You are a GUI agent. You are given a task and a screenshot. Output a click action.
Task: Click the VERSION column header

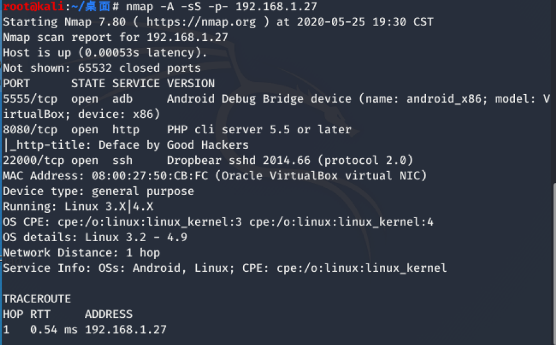pos(191,84)
